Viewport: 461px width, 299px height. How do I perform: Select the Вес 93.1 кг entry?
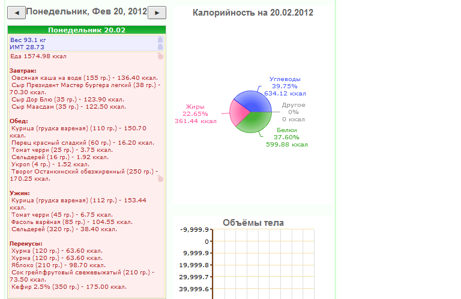(28, 40)
